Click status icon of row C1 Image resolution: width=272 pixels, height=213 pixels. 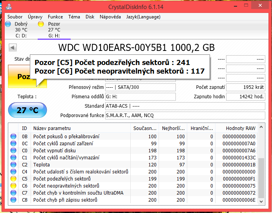(13, 157)
